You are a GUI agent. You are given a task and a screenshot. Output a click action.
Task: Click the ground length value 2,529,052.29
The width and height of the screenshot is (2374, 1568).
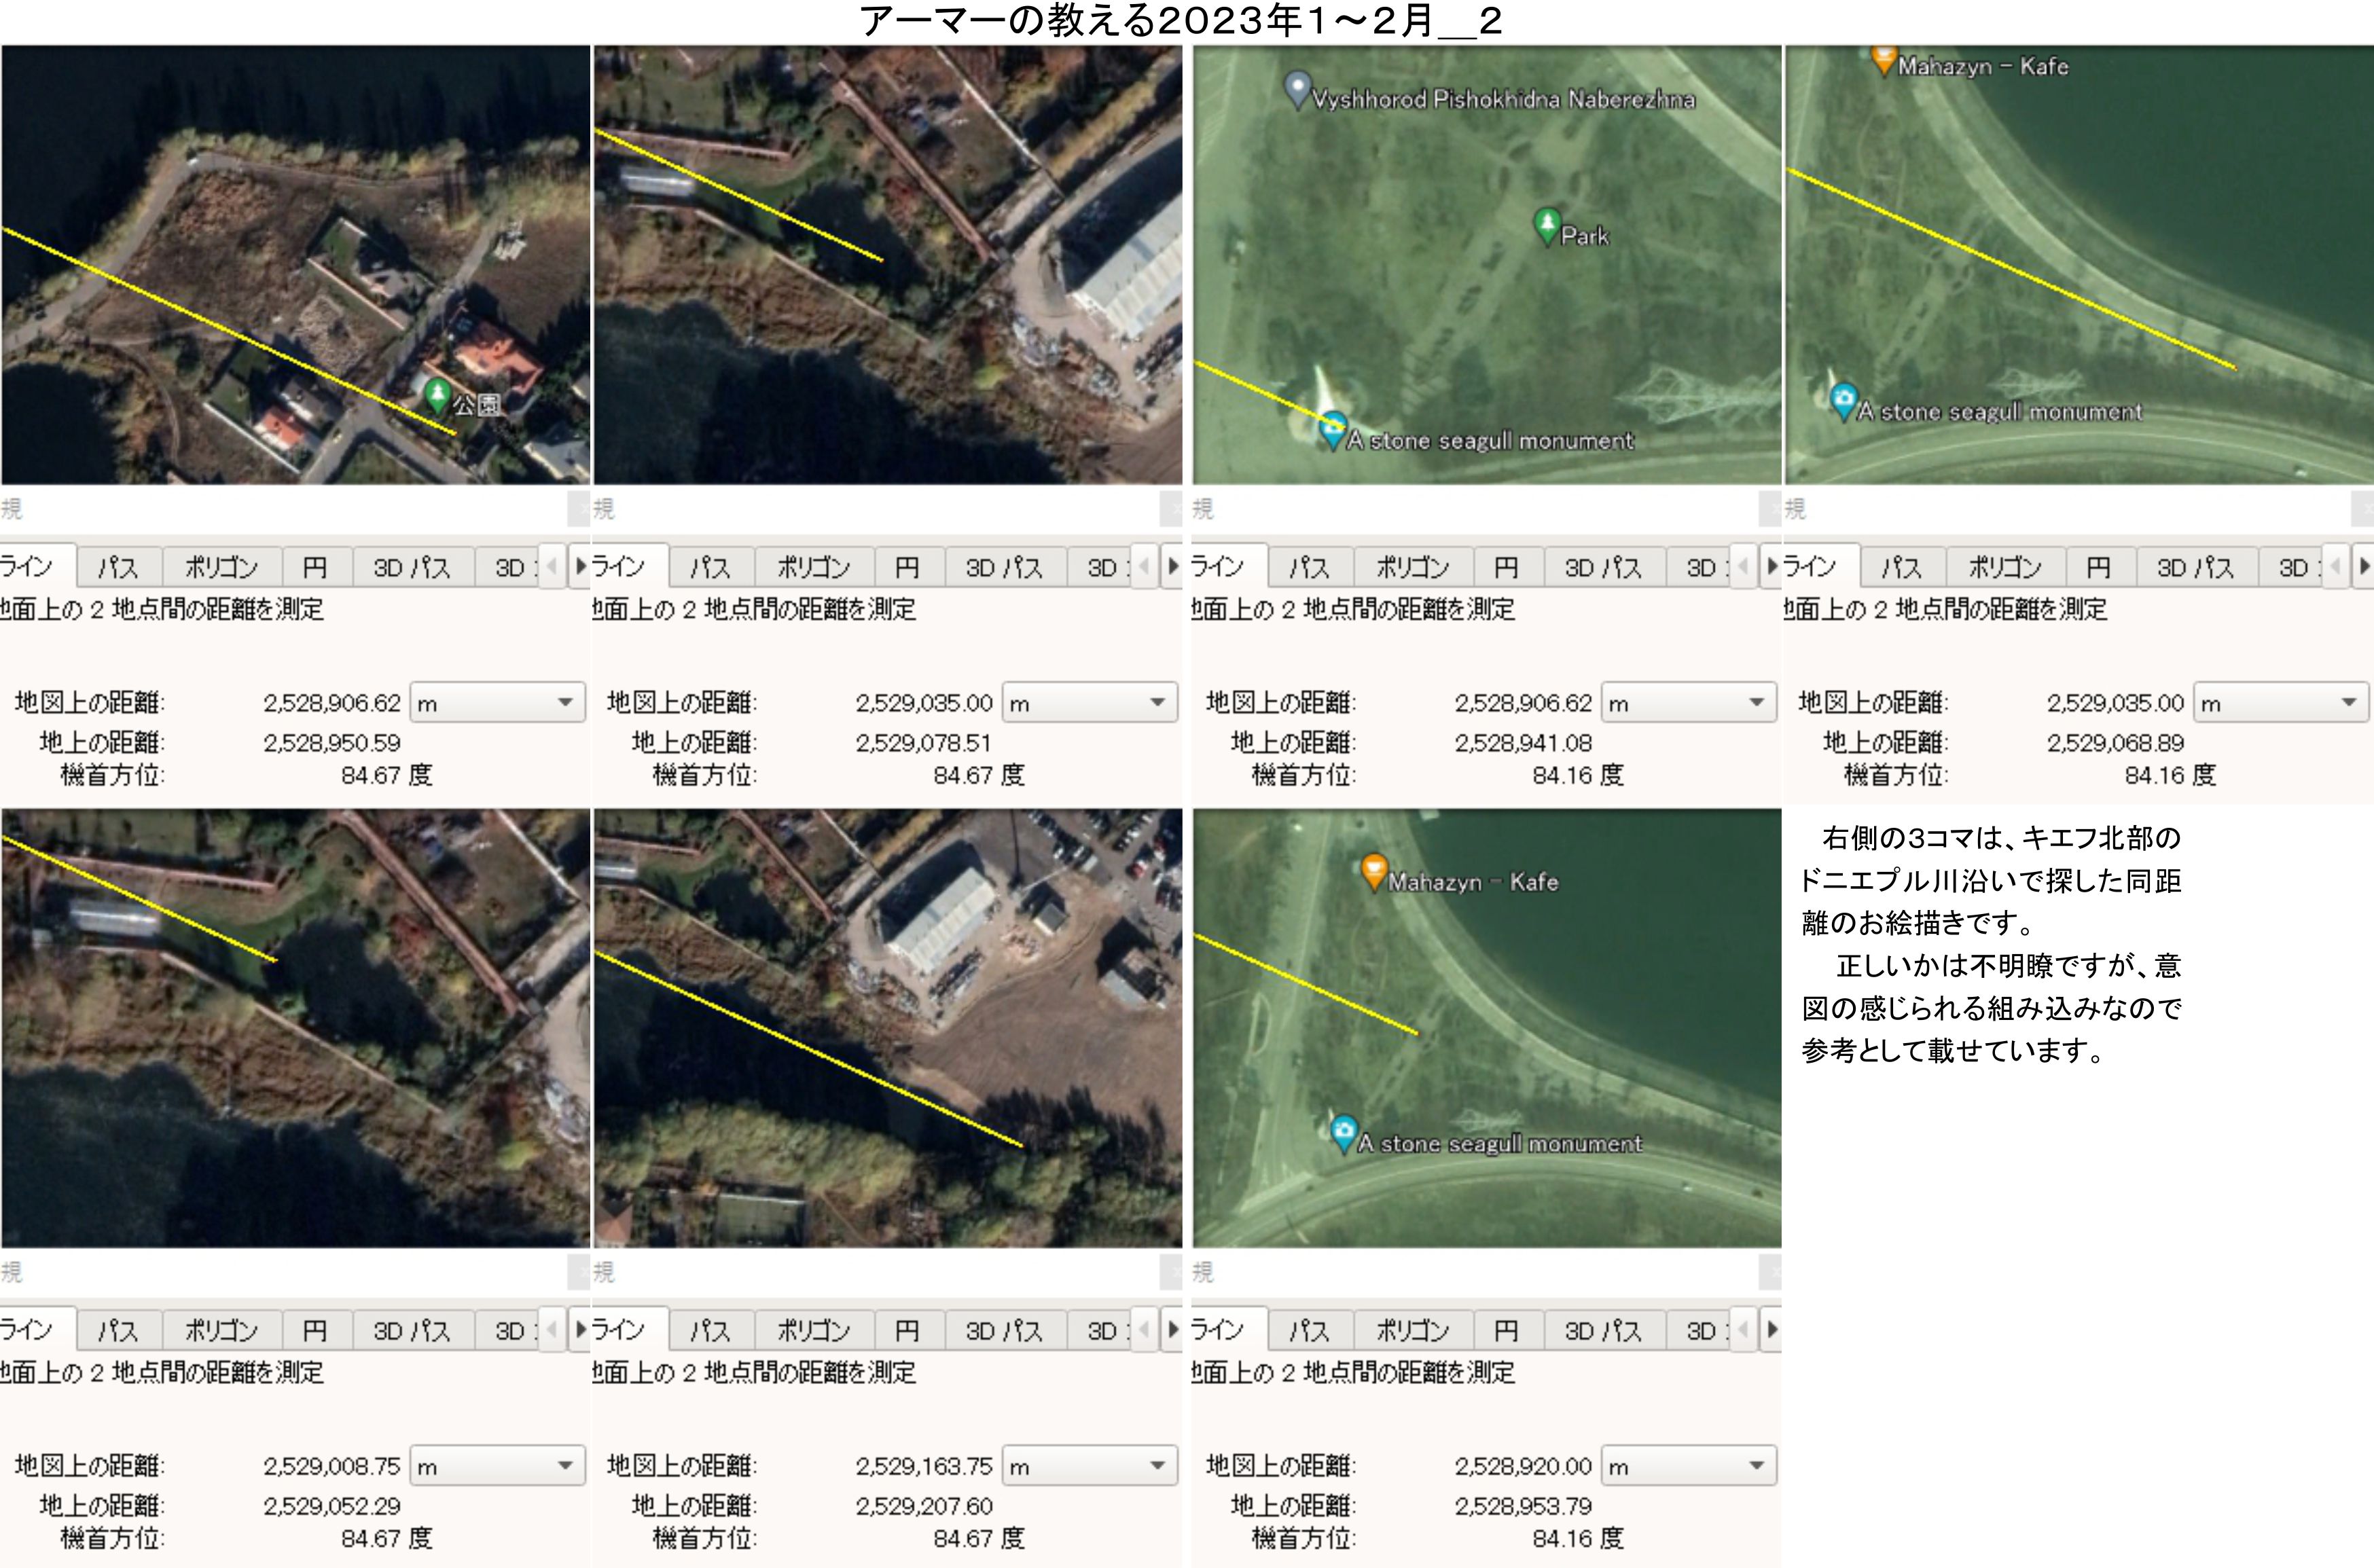pyautogui.click(x=332, y=1506)
